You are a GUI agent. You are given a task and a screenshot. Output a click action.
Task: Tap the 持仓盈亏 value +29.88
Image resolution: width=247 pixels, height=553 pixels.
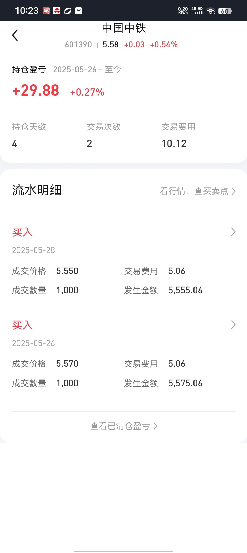pos(36,91)
